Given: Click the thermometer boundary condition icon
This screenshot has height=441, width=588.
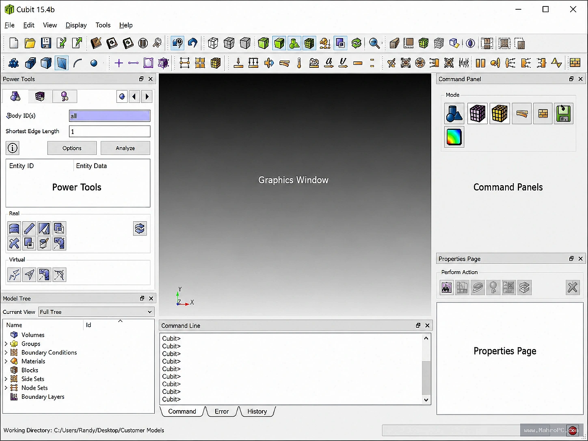Looking at the screenshot, I should (x=299, y=63).
